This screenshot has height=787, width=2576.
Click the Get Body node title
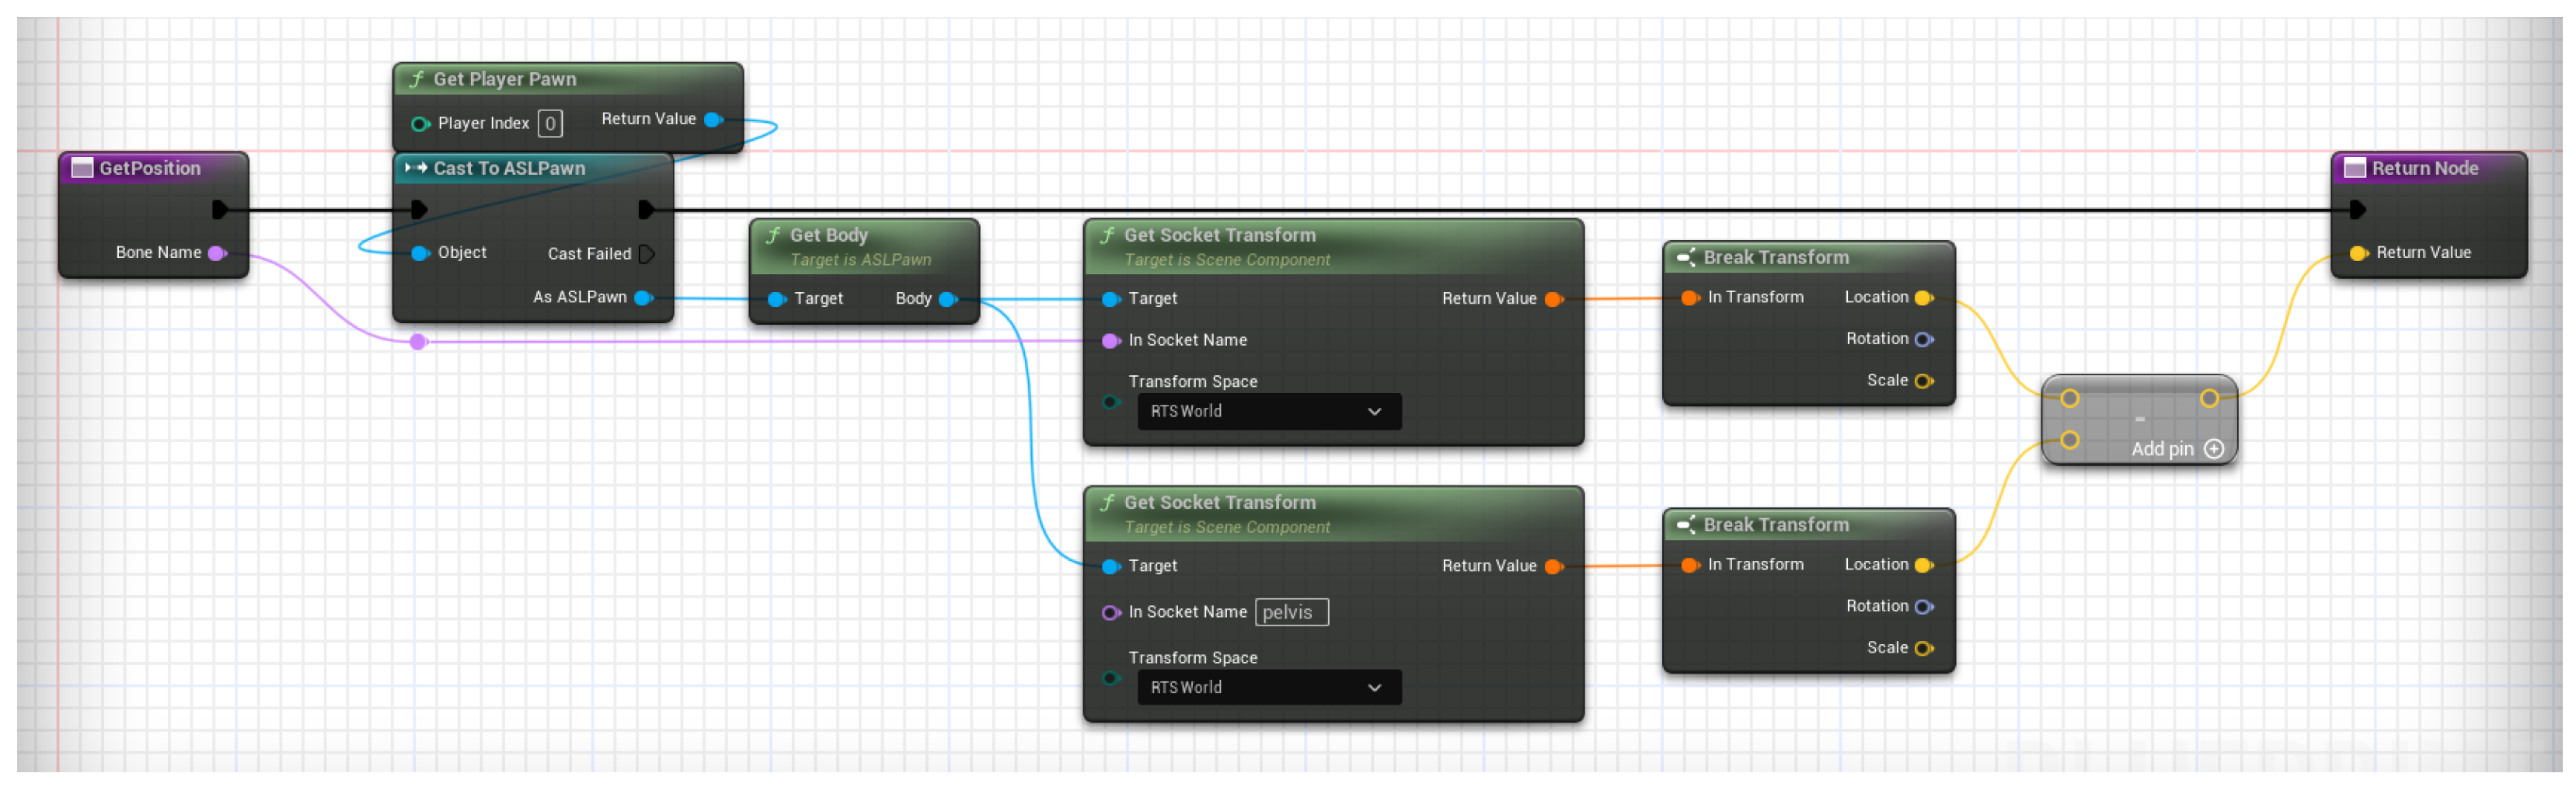click(829, 235)
